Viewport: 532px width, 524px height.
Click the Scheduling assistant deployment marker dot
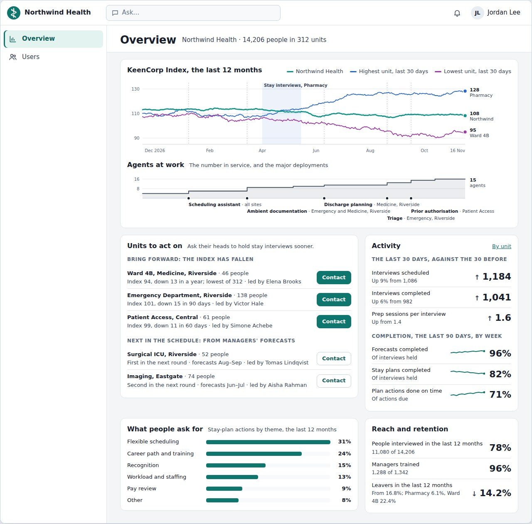(x=189, y=198)
